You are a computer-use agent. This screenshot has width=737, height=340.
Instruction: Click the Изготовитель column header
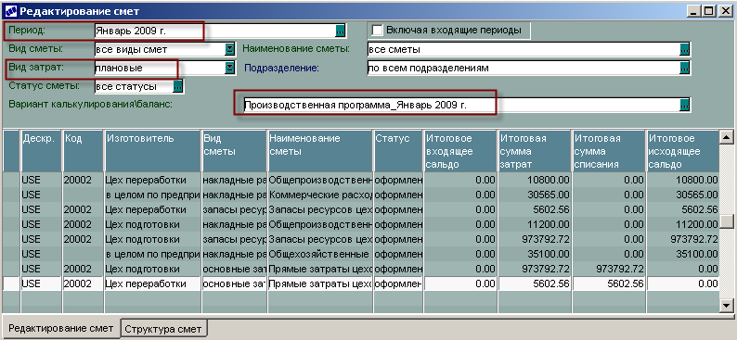coord(152,151)
